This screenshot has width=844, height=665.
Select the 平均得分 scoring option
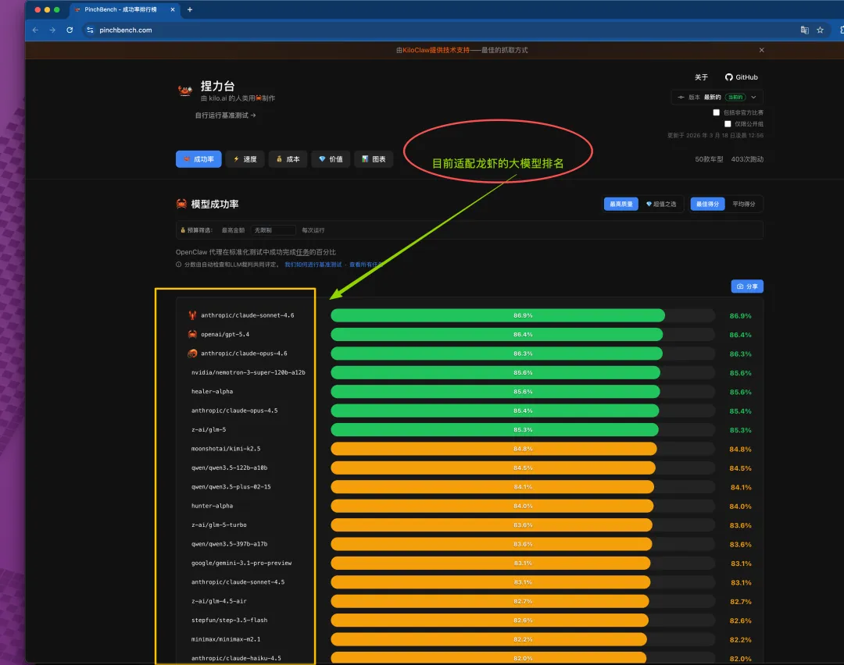pyautogui.click(x=743, y=204)
